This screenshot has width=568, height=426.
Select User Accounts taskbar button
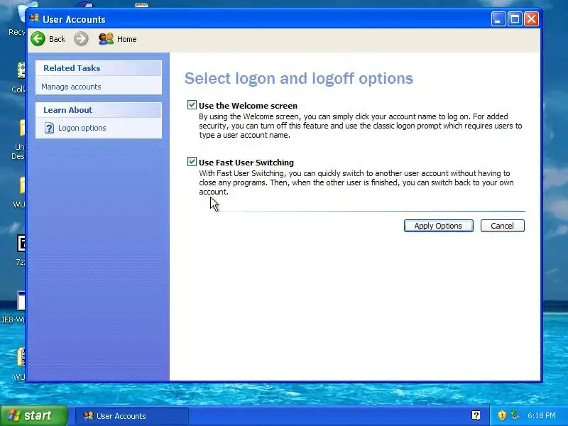(x=132, y=416)
